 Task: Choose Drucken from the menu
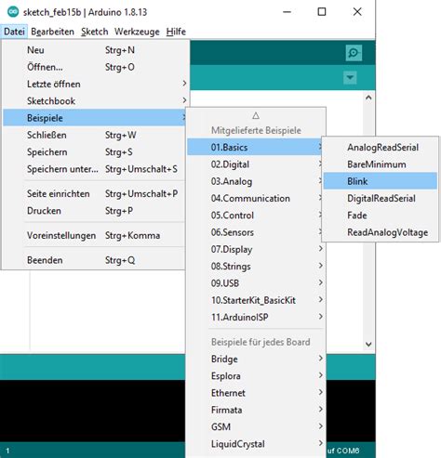tap(95, 211)
